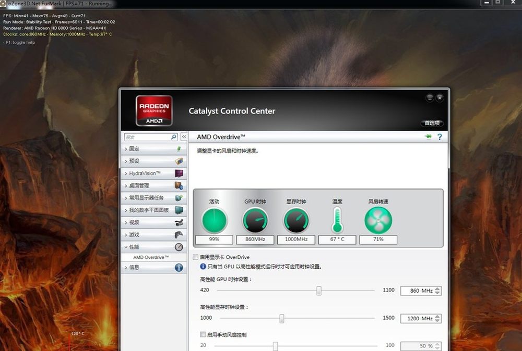Click the Radeon Graphics AMD logo
The image size is (522, 351).
click(x=154, y=110)
